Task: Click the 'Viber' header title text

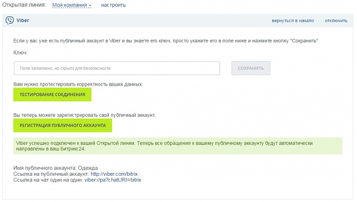Action: [23, 21]
